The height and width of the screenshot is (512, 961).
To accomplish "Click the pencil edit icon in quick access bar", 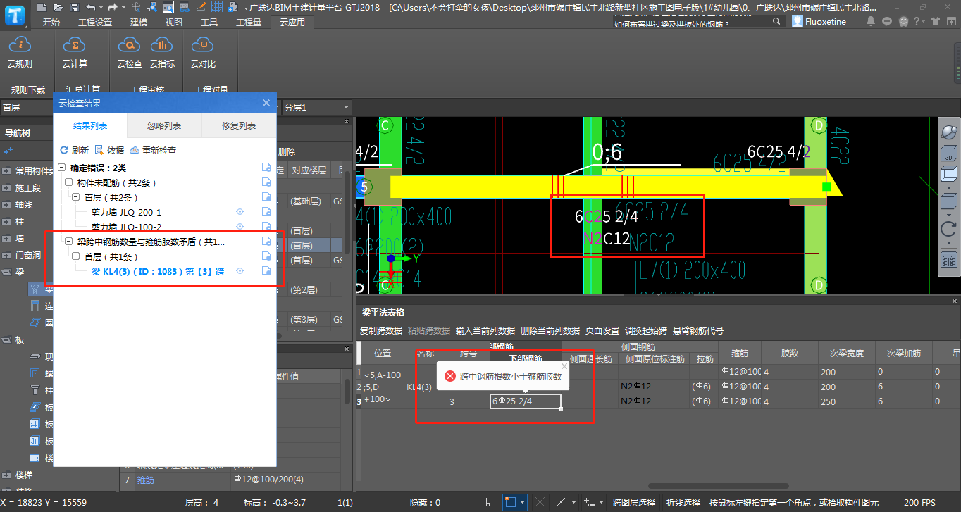I will (201, 7).
